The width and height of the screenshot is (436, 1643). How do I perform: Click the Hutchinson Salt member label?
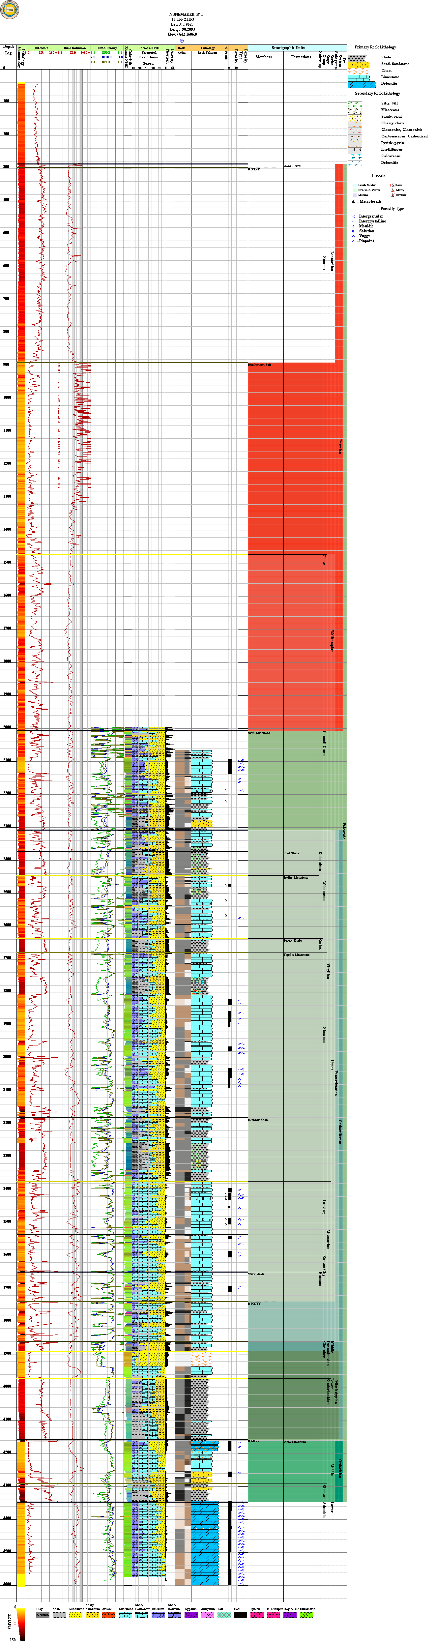point(259,365)
